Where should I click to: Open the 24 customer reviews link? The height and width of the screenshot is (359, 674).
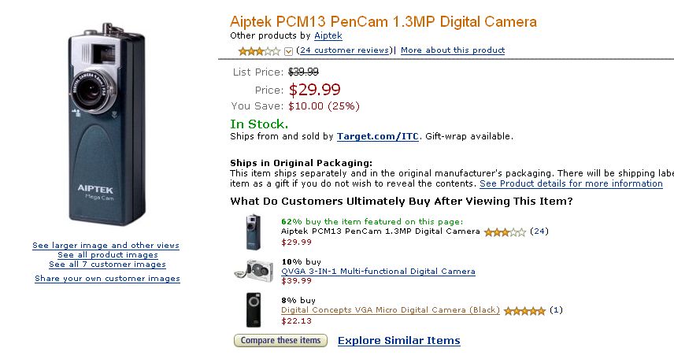(344, 50)
